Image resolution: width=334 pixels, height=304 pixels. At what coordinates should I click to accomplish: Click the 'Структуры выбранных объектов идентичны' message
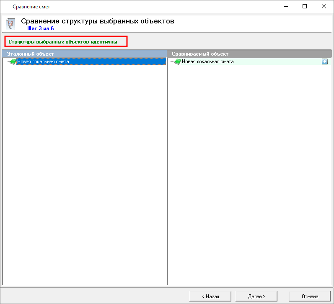[x=63, y=42]
